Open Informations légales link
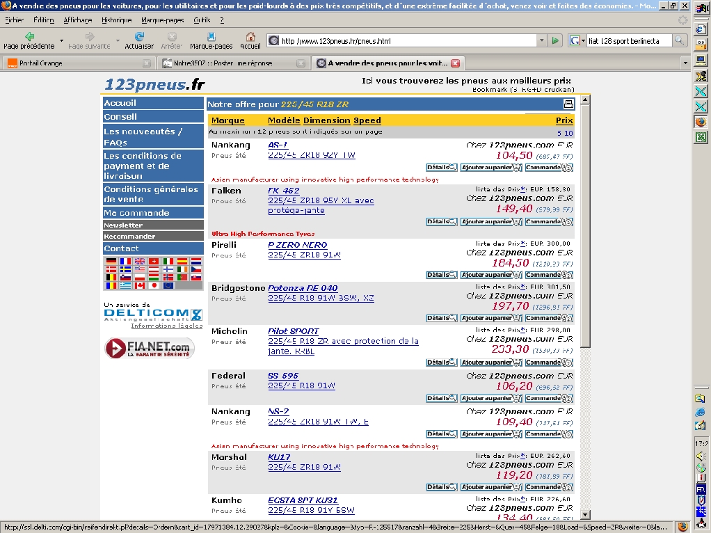This screenshot has width=711, height=533. coord(166,325)
